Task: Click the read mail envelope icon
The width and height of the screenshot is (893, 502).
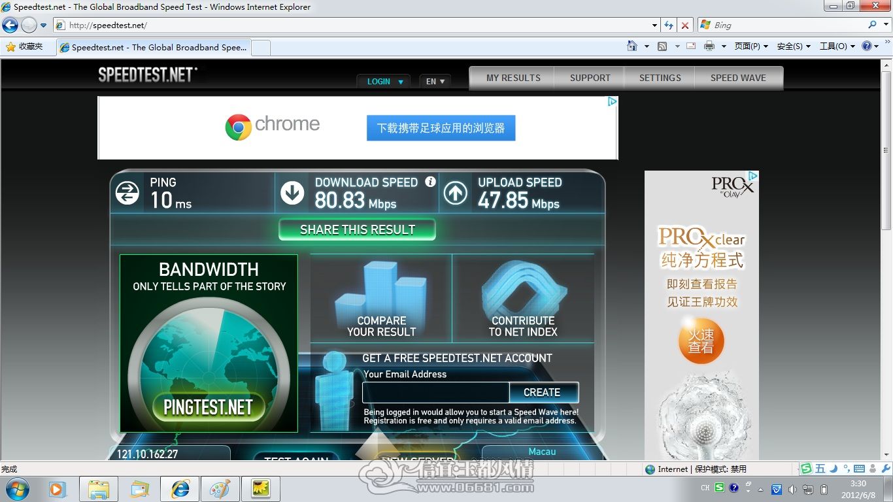Action: (x=690, y=46)
